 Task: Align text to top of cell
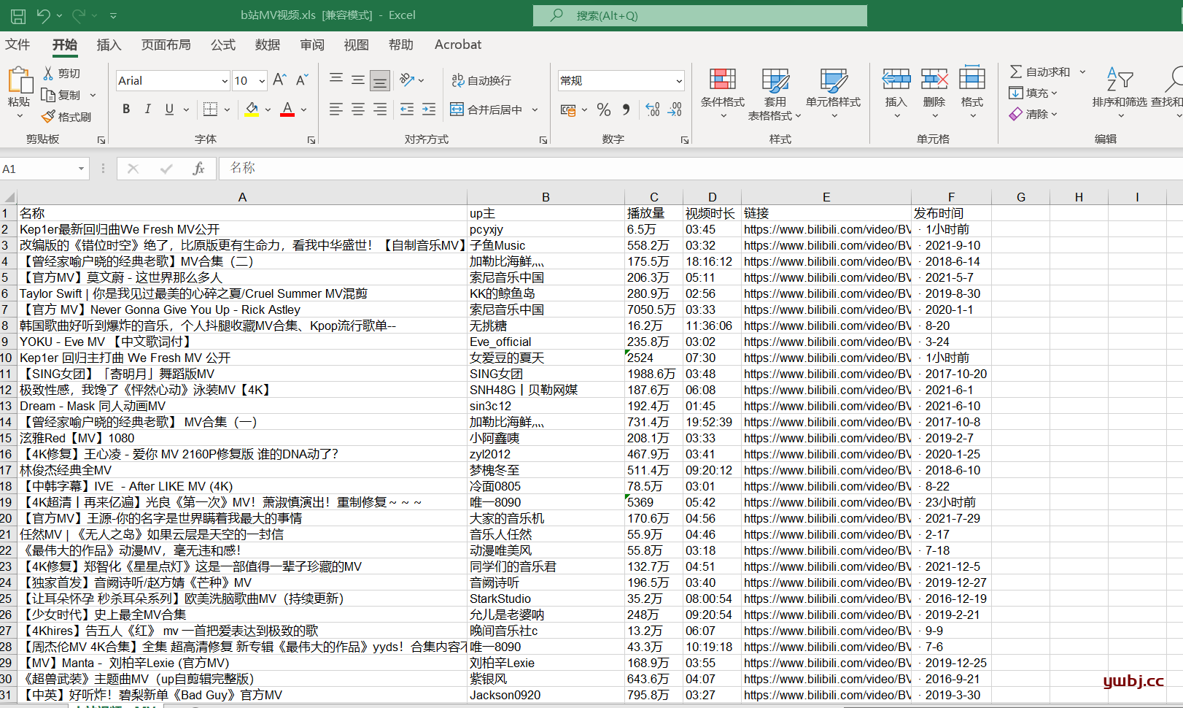(x=336, y=80)
